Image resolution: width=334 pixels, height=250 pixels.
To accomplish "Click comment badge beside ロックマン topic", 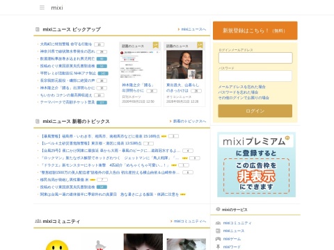I will coord(195,158).
